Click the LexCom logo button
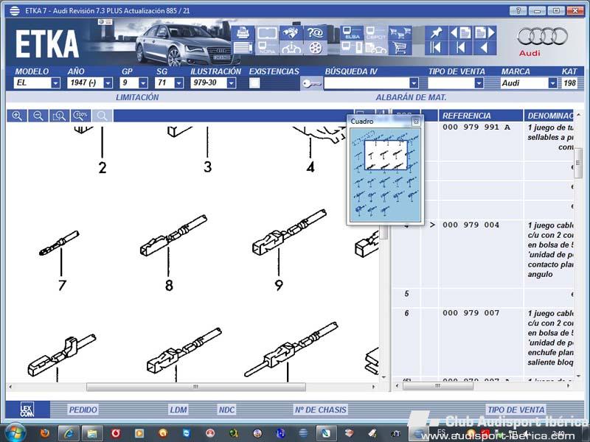The height and width of the screenshot is (442, 590). pos(27,410)
